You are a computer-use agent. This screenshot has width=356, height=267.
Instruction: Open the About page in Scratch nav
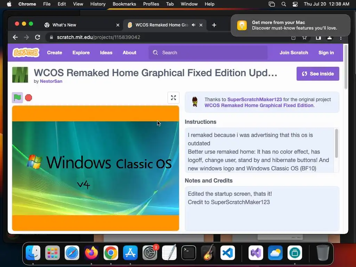(x=129, y=52)
